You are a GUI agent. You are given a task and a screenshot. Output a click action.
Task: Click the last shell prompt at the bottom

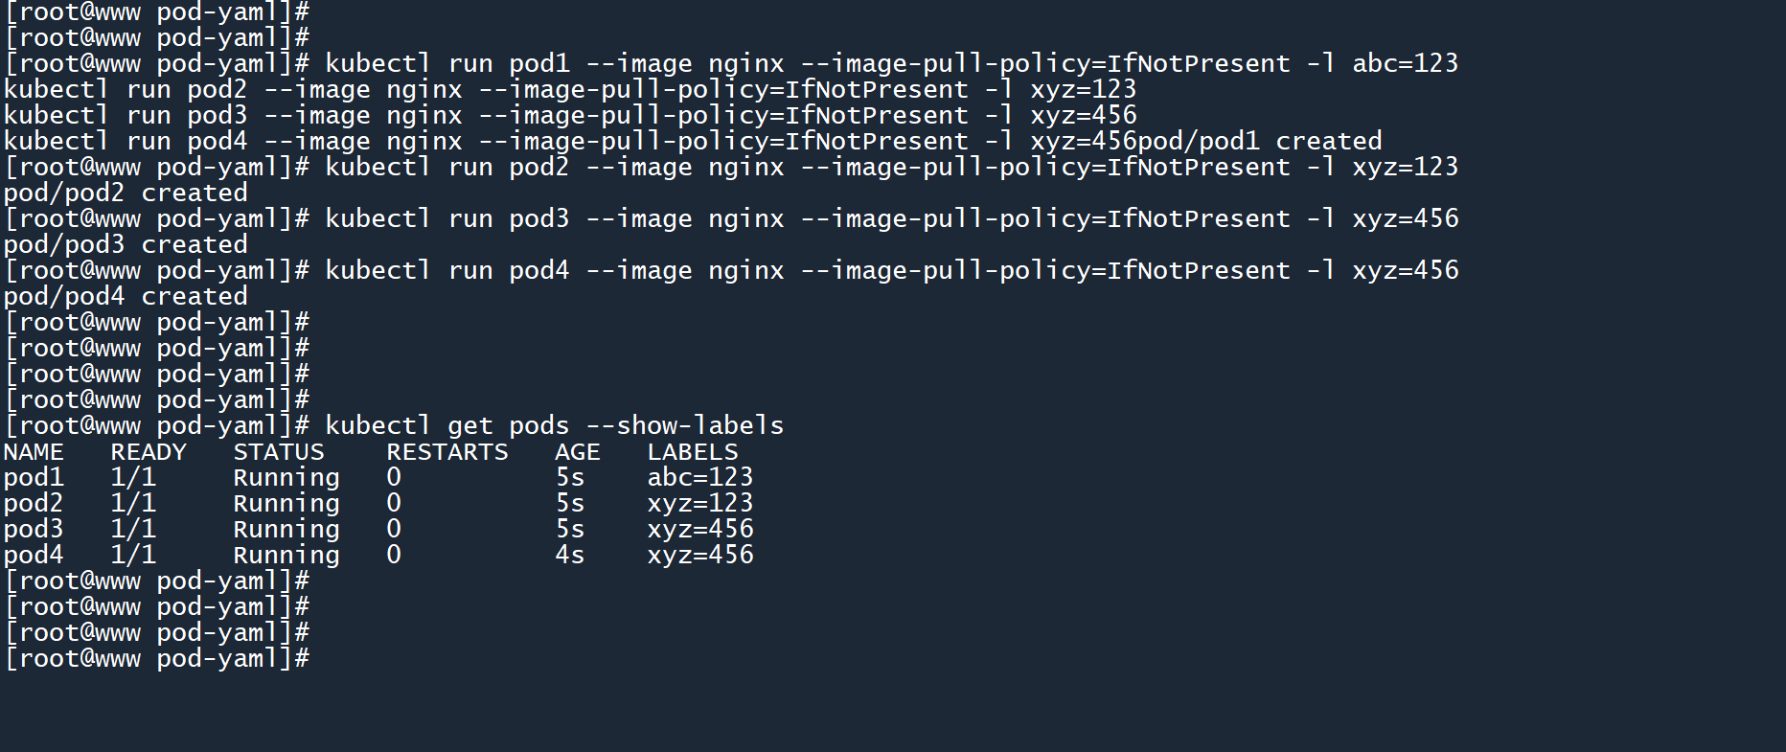157,659
